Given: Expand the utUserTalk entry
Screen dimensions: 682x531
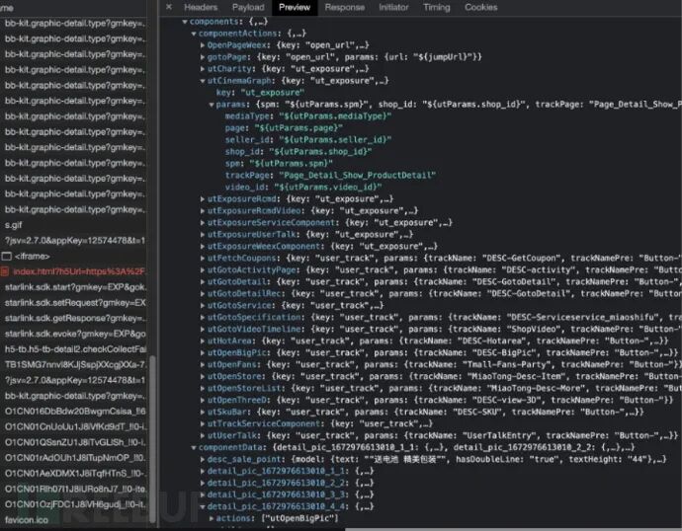Looking at the screenshot, I should [x=203, y=435].
